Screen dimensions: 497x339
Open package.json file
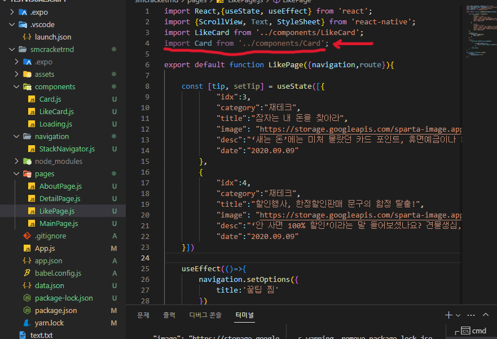pos(56,310)
